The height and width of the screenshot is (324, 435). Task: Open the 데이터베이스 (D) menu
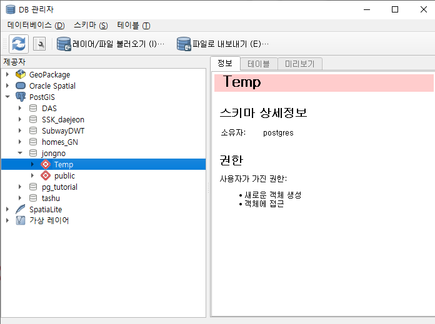(36, 25)
